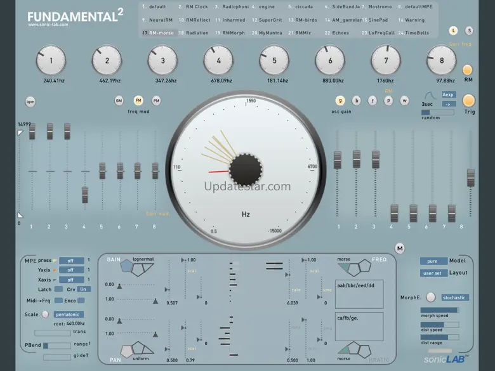The image size is (495, 371).
Task: Select preset 2. RM Clock
Action: [193, 6]
